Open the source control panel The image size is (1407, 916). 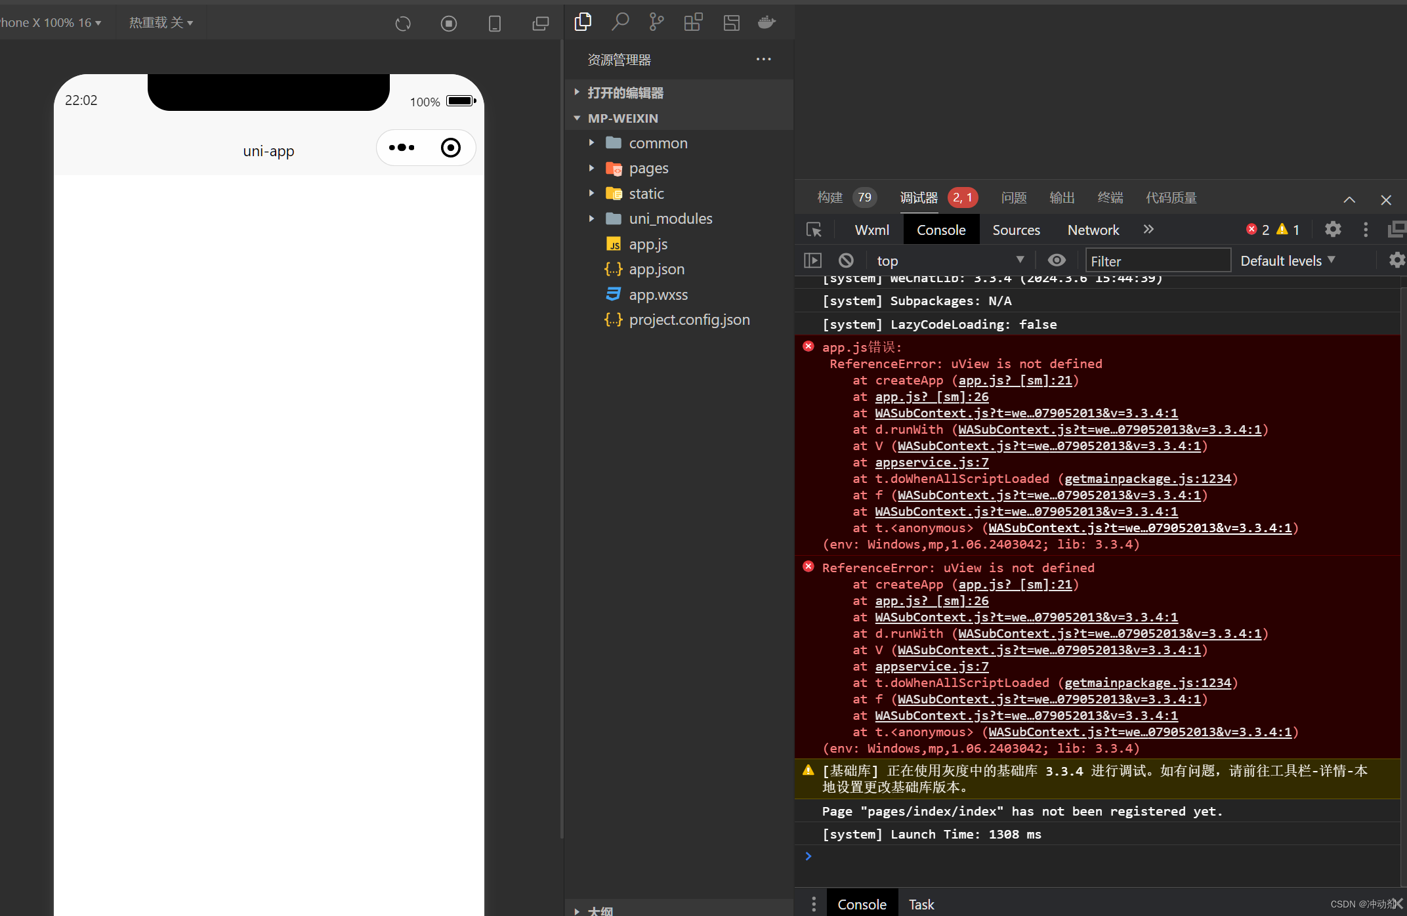(x=656, y=22)
